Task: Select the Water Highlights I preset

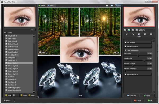Action: tap(19, 88)
